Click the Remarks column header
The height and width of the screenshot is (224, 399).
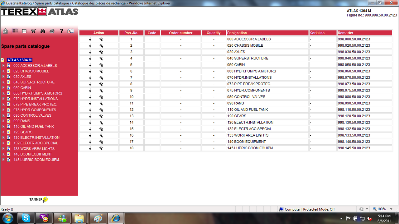364,33
